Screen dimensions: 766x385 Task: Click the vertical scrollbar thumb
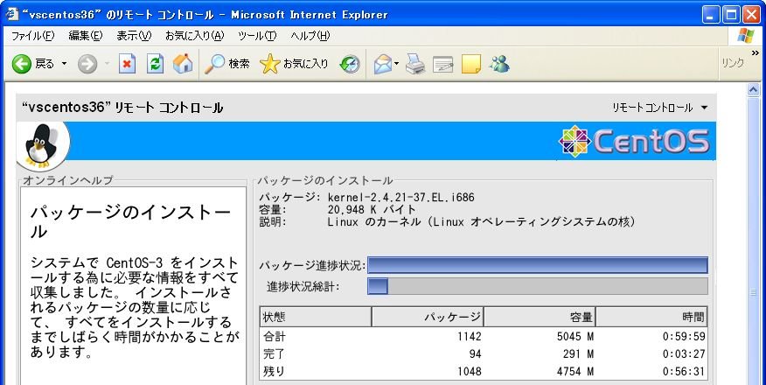pyautogui.click(x=754, y=292)
